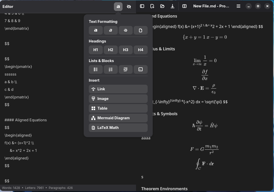Insert a Table

click(118, 108)
